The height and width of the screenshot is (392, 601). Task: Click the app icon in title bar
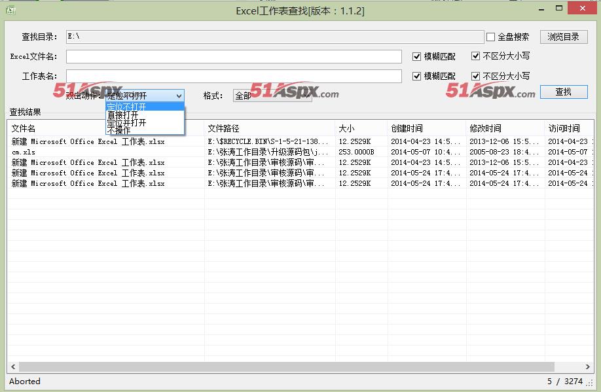(10, 10)
